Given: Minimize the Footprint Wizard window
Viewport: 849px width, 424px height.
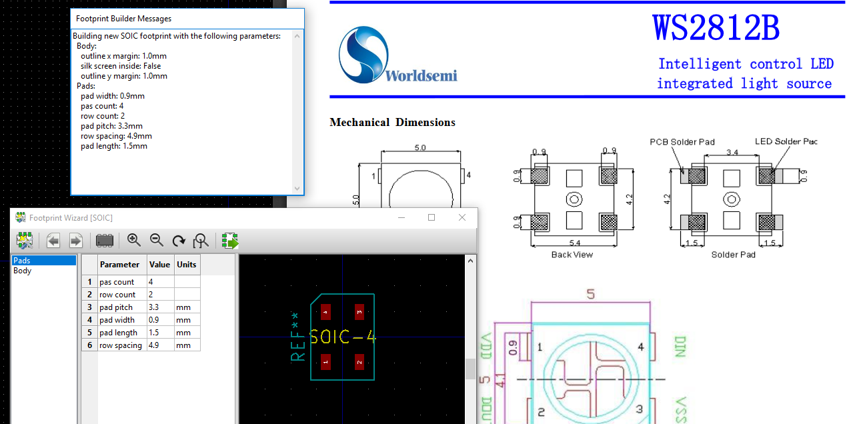Looking at the screenshot, I should click(x=401, y=218).
